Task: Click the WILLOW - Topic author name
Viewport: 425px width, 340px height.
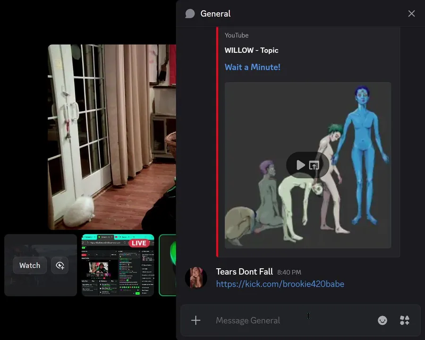Action: [251, 50]
